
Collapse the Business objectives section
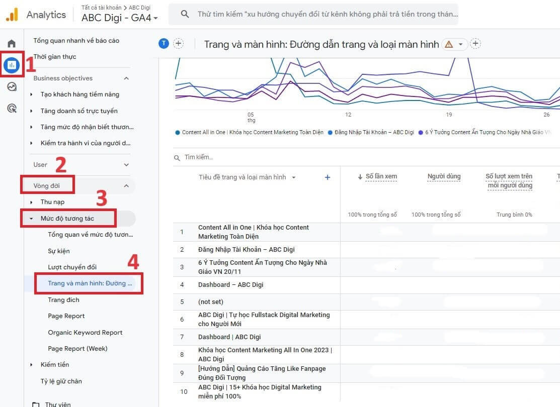tap(126, 78)
